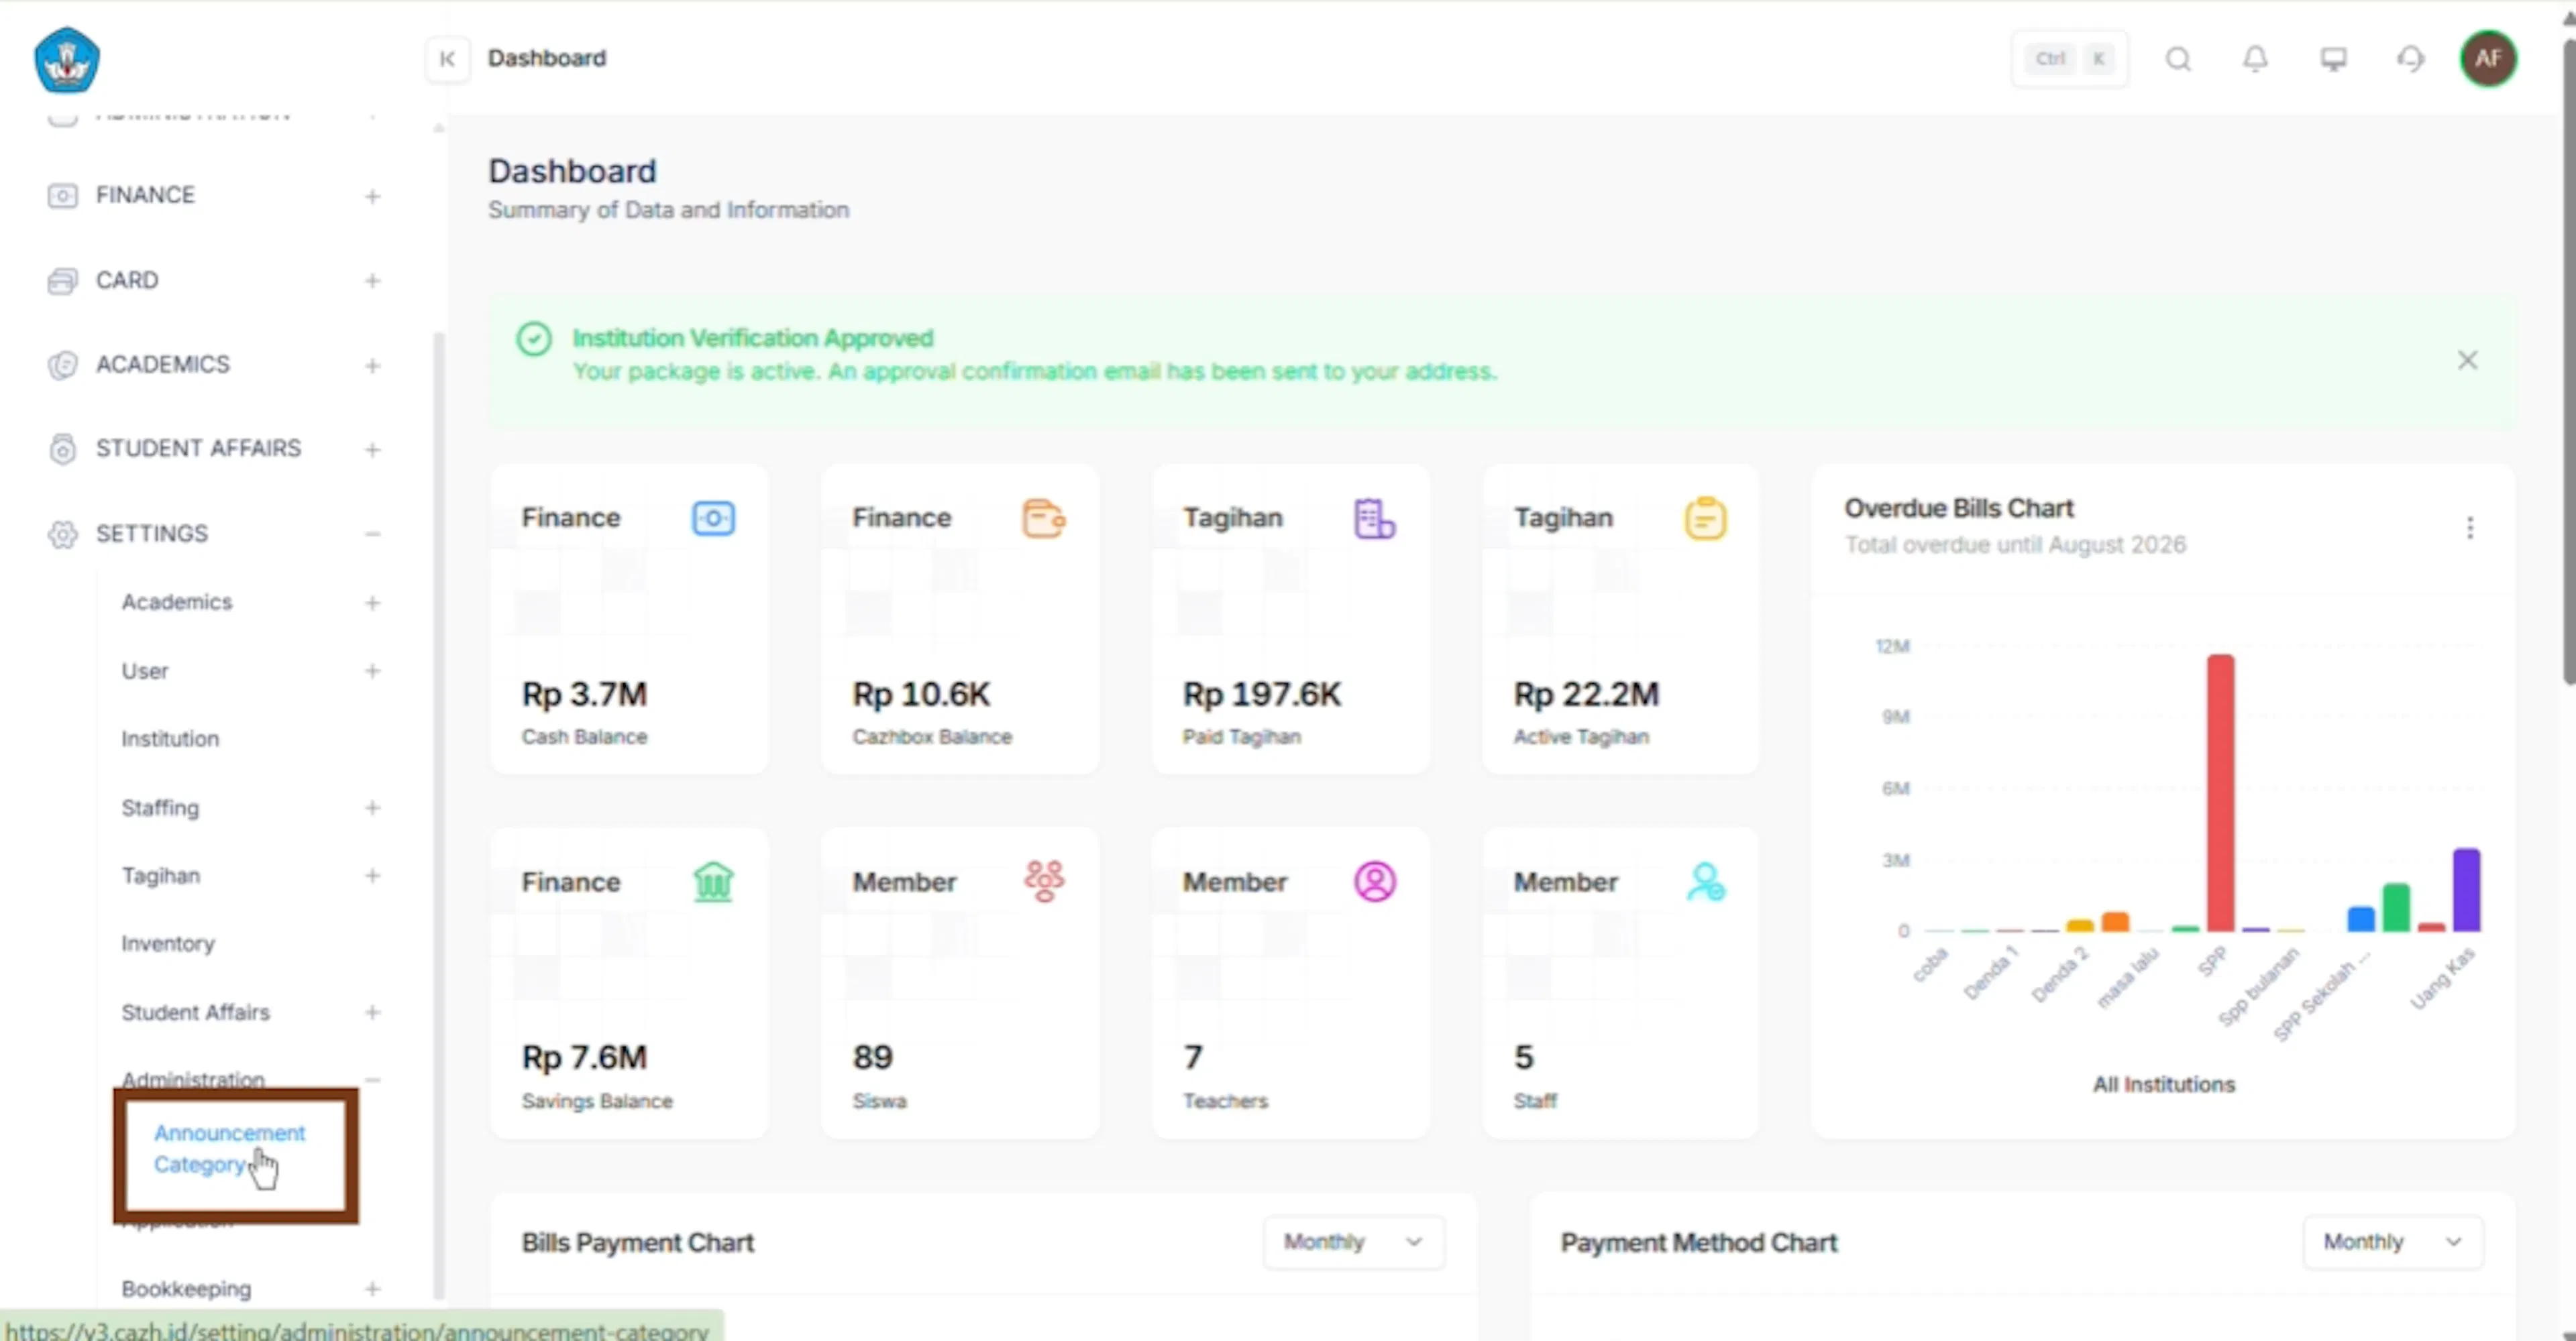Click the Academics sidebar icon
Image resolution: width=2576 pixels, height=1341 pixels.
point(62,365)
